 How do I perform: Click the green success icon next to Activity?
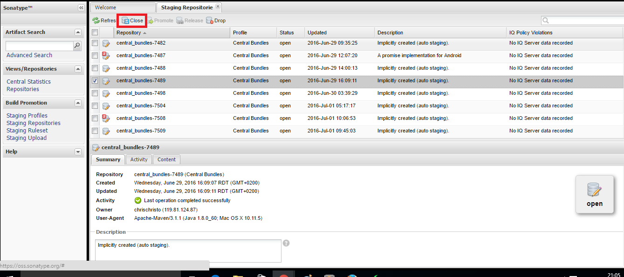click(137, 201)
